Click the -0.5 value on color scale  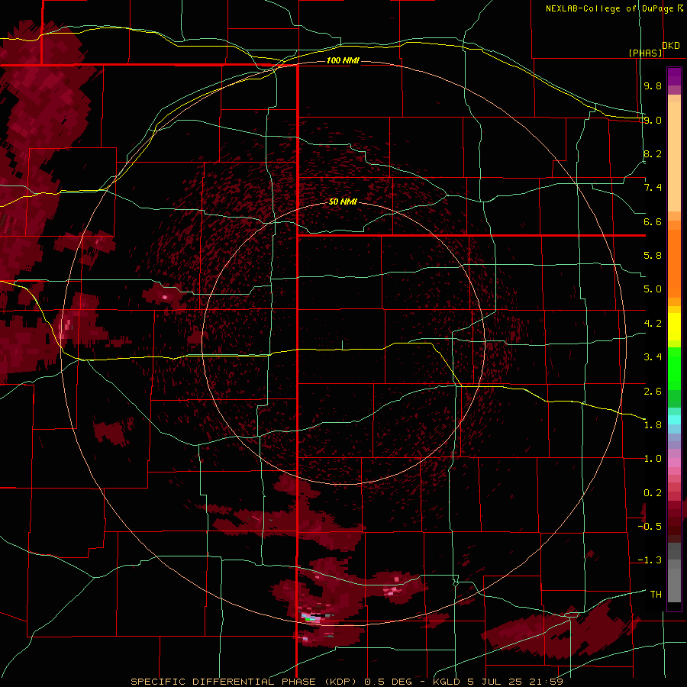click(651, 527)
